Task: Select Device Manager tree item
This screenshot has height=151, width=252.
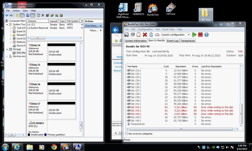Action: pyautogui.click(x=19, y=46)
